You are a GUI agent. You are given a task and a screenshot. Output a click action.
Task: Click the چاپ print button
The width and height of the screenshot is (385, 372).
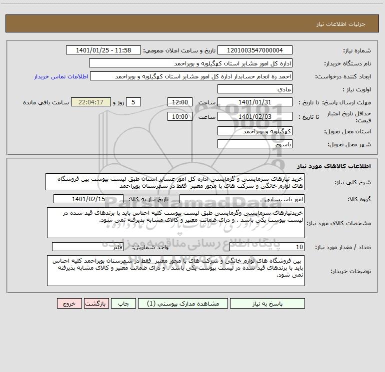pos(123,303)
